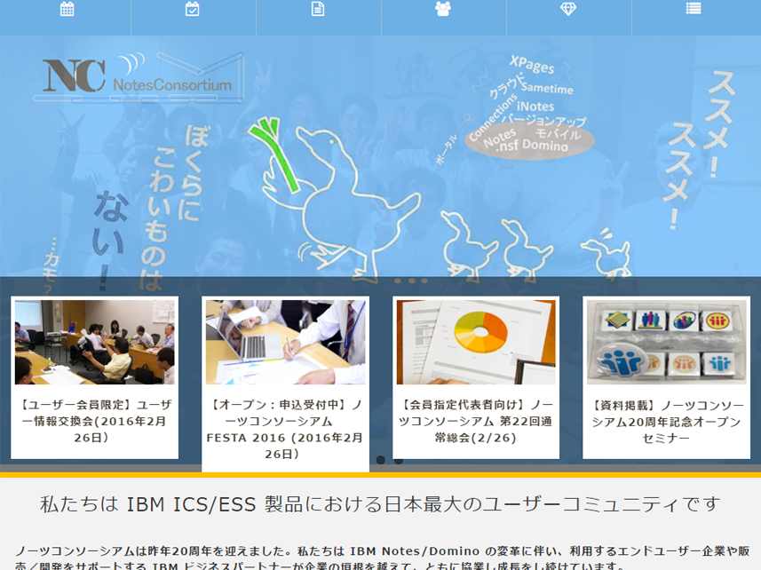The width and height of the screenshot is (761, 570).
Task: Click the heading 私たちは IBM ICS/ESS 製品における日本最大のユーザーコミュニティです
Action: point(380,504)
